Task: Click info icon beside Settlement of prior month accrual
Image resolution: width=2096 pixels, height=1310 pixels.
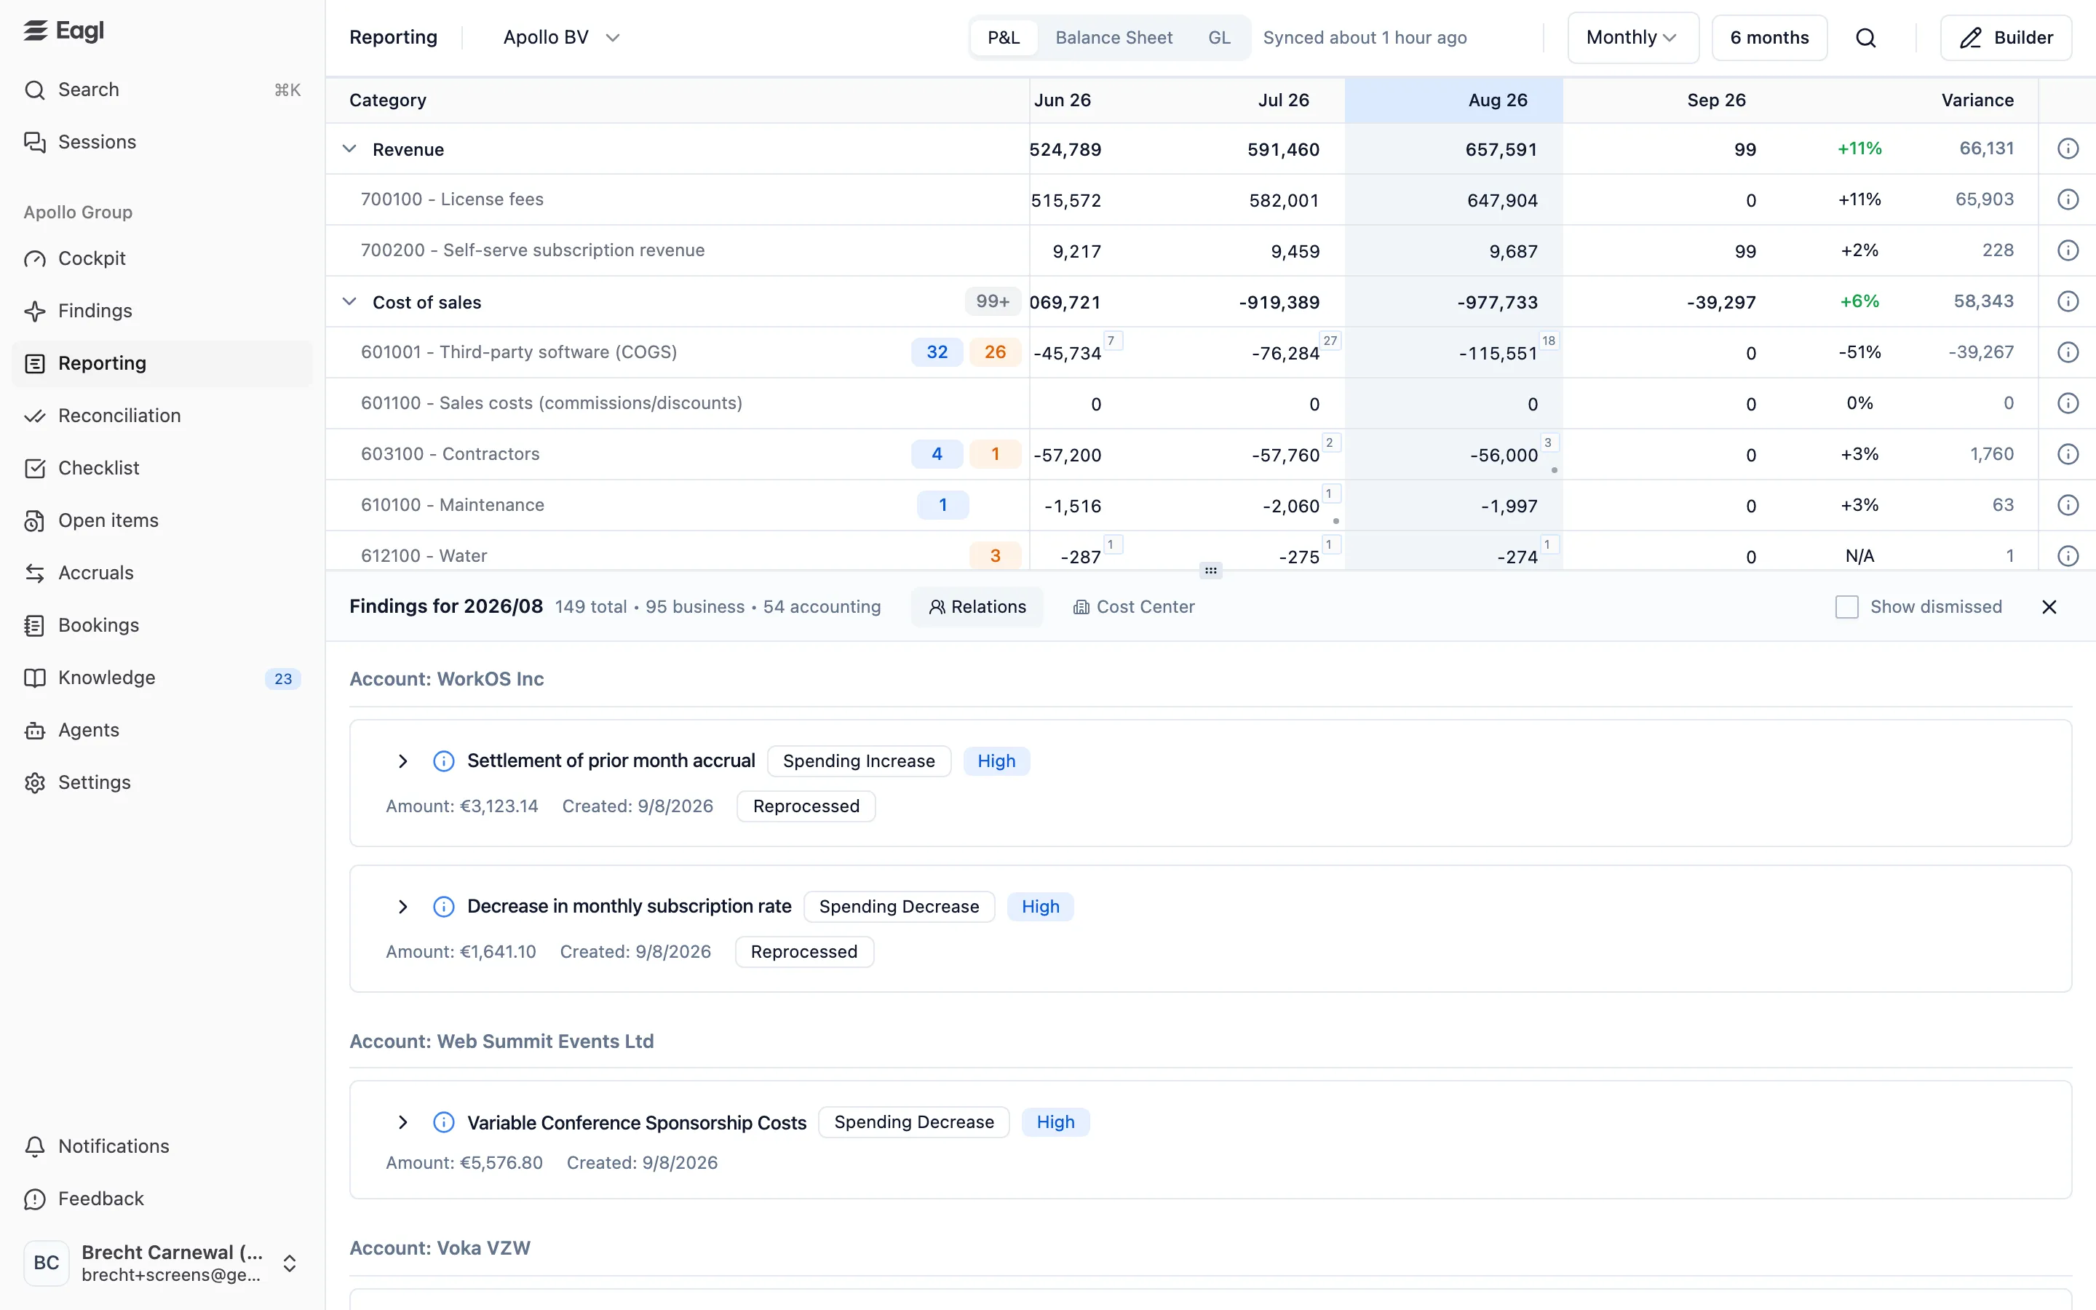Action: [x=443, y=761]
